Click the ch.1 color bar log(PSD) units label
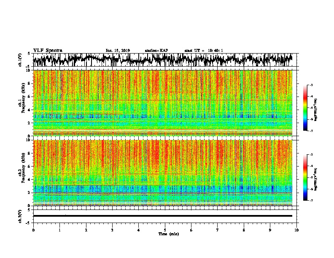334x258 pixels. tap(316, 110)
